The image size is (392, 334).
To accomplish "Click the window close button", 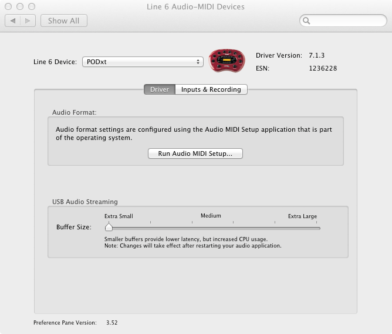I will coord(8,6).
